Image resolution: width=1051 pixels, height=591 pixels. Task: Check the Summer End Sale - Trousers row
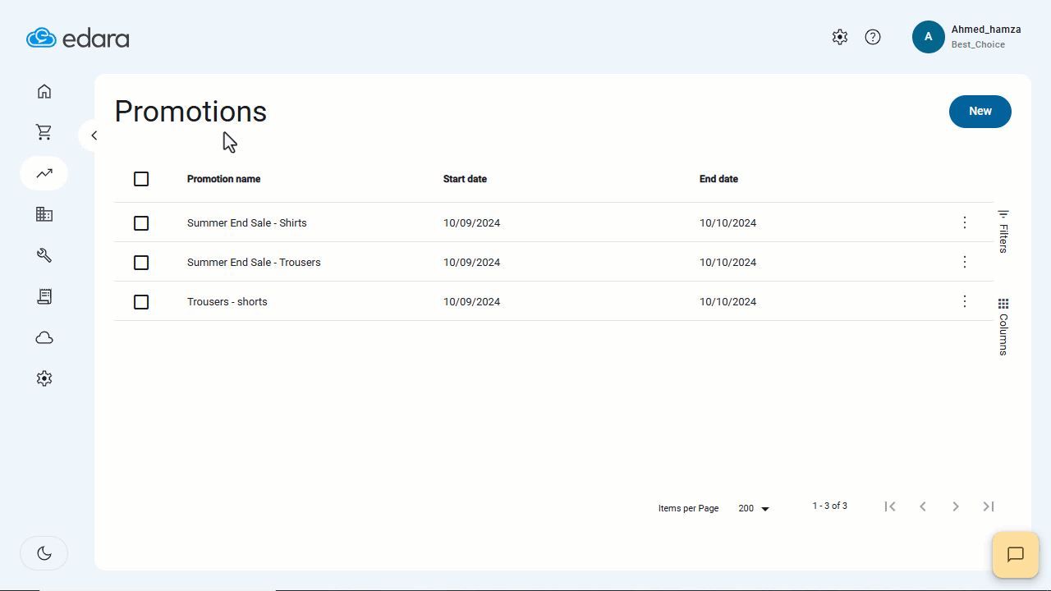[141, 263]
